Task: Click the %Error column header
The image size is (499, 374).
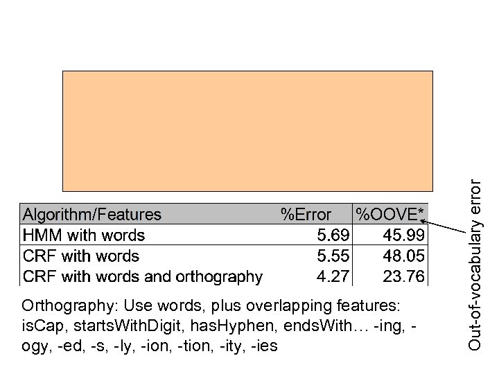Action: 306,215
